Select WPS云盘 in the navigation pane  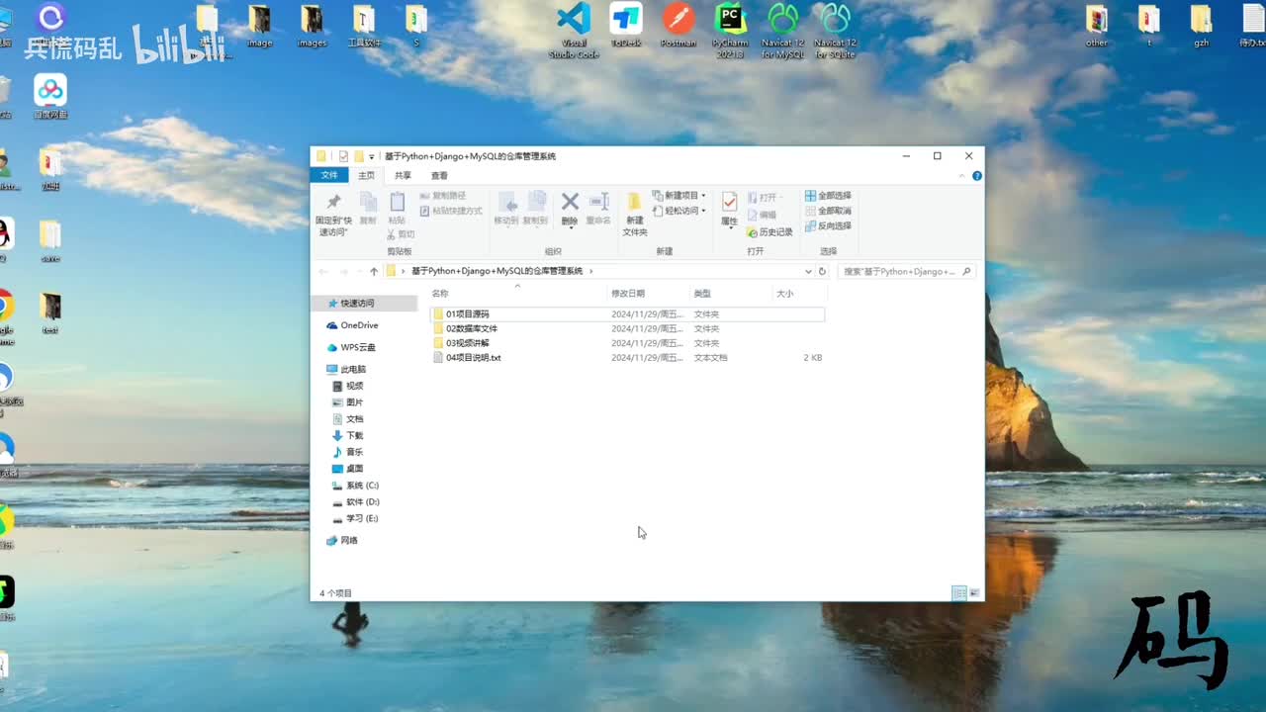click(351, 348)
